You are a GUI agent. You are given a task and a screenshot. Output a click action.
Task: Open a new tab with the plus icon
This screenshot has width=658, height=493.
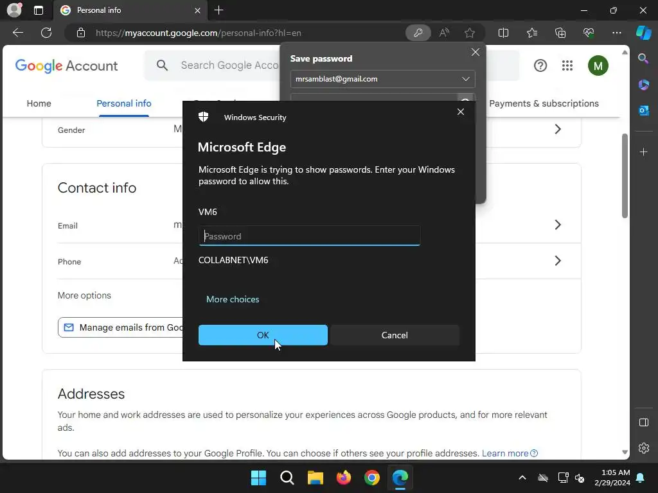(218, 10)
